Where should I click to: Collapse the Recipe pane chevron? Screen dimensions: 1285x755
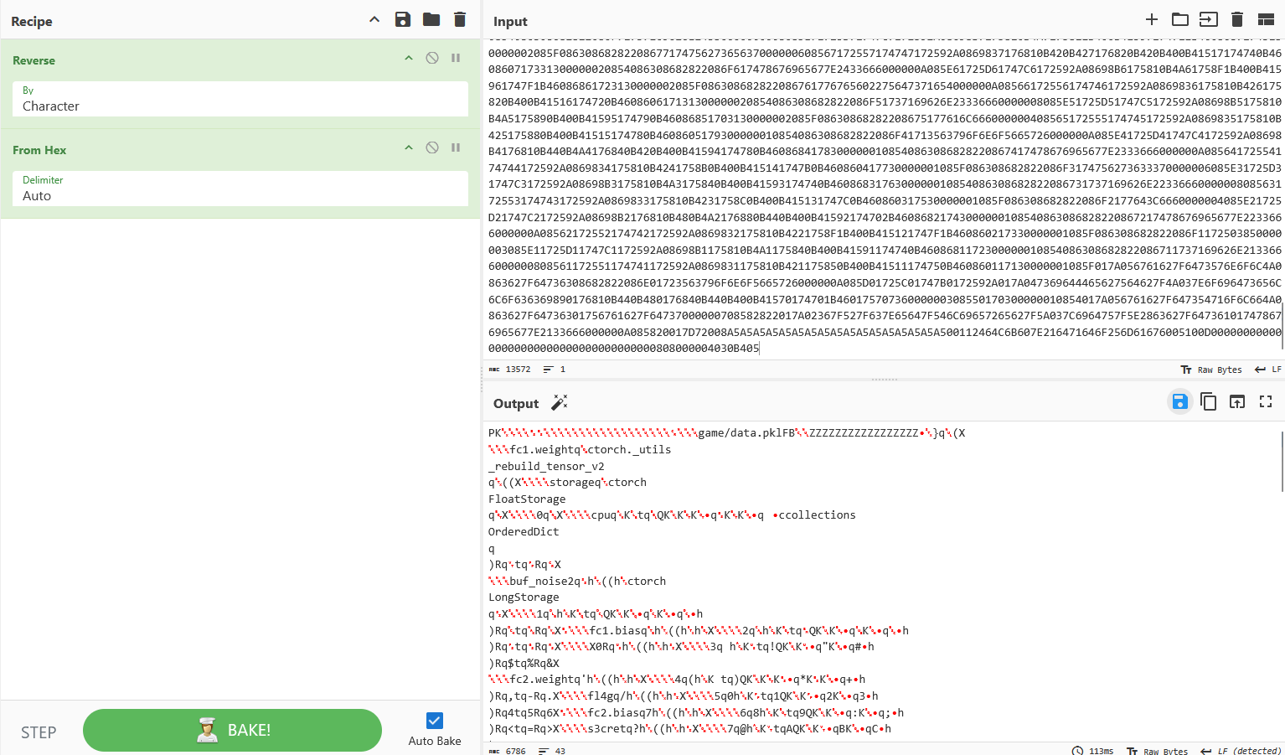(x=374, y=19)
